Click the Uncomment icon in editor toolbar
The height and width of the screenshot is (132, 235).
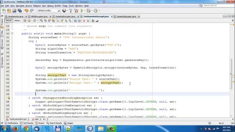point(97,21)
